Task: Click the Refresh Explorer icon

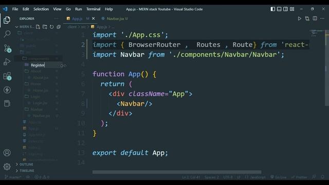Action: pyautogui.click(x=51, y=27)
